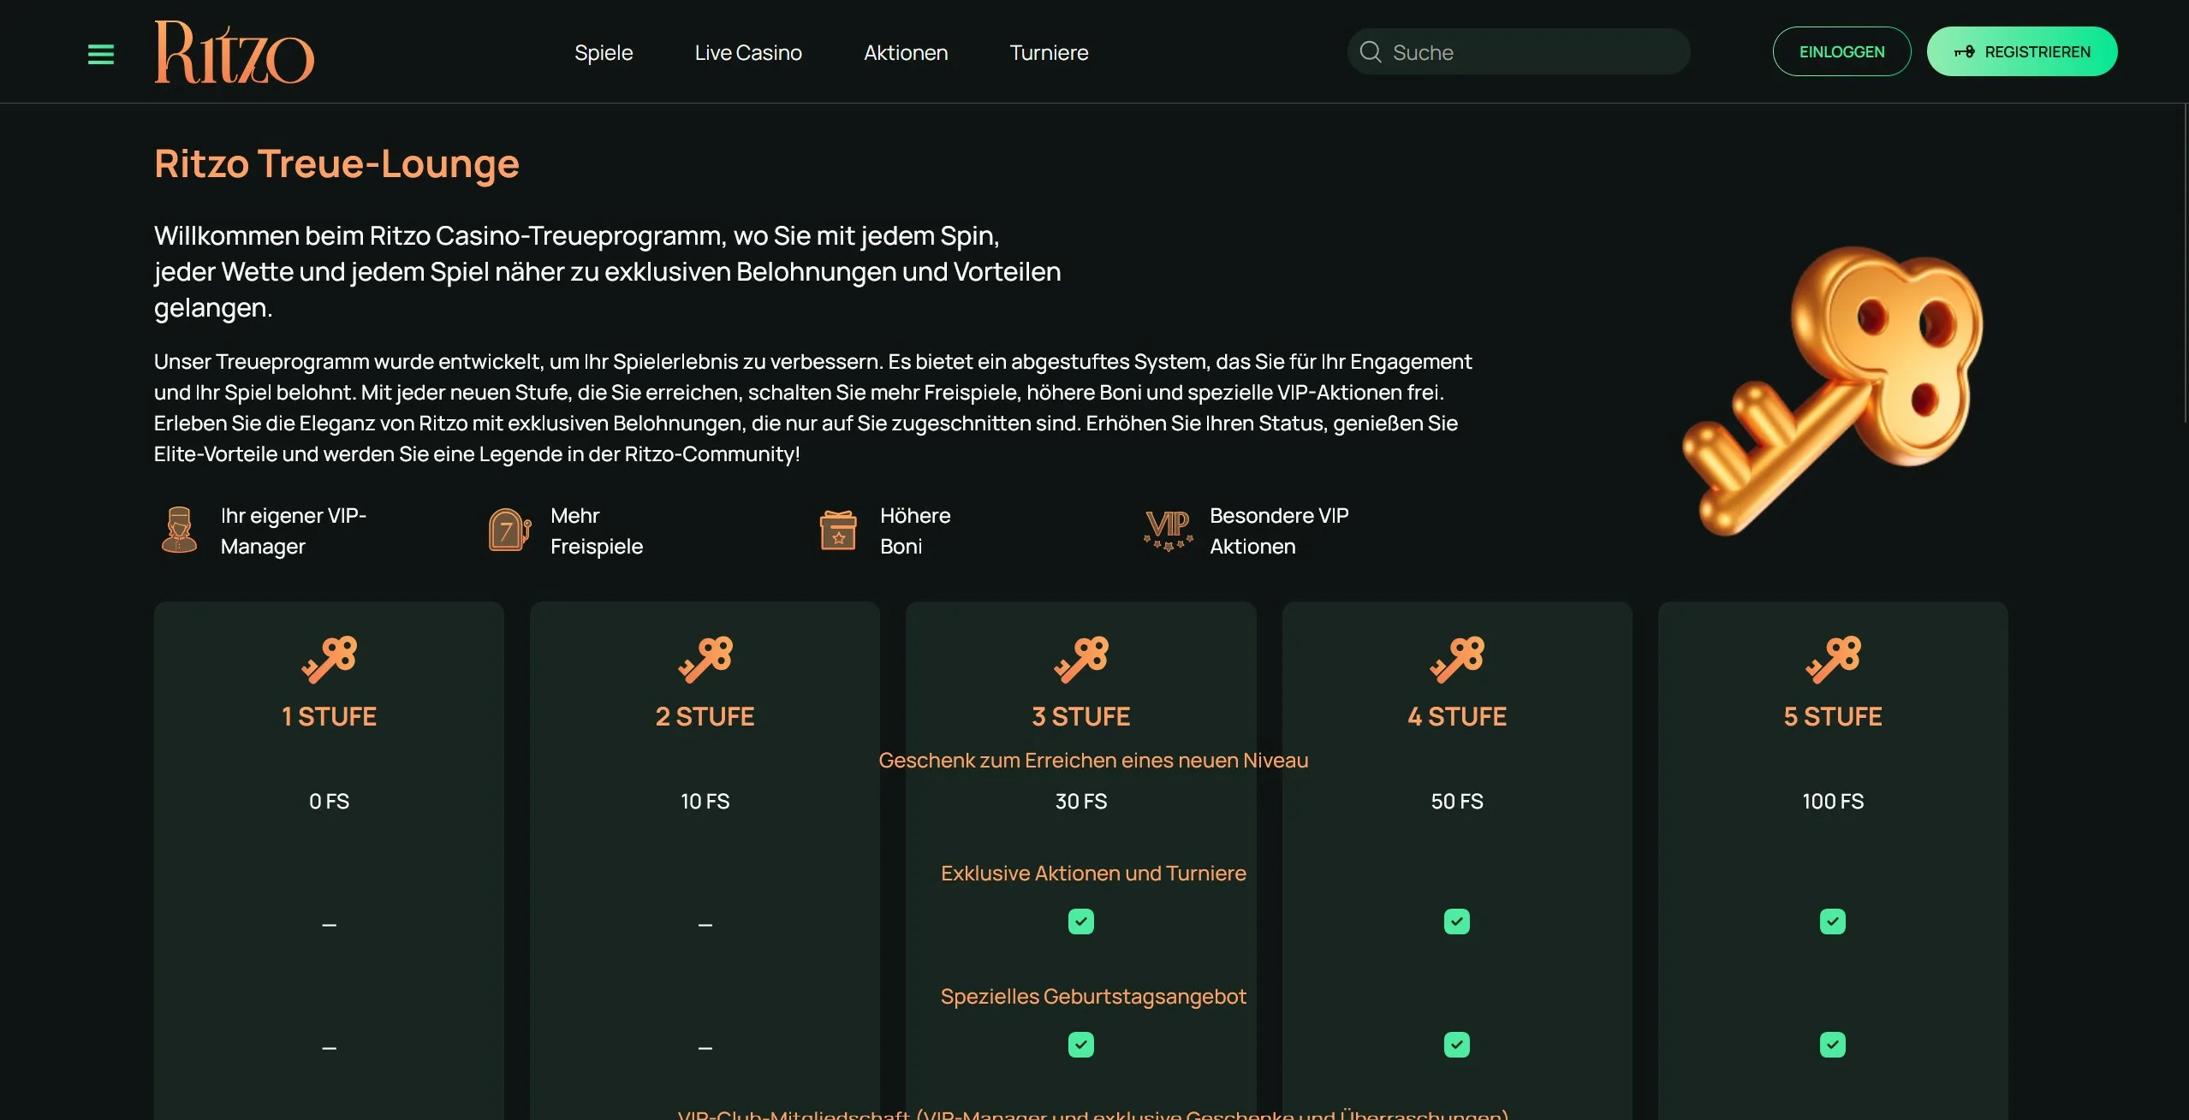Click the large golden key image
The image size is (2189, 1120).
pyautogui.click(x=1833, y=391)
